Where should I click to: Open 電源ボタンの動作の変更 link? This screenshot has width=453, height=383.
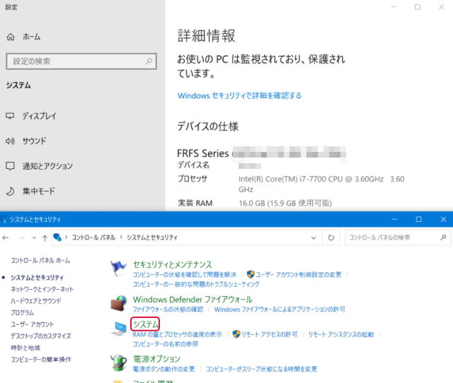pos(164,369)
